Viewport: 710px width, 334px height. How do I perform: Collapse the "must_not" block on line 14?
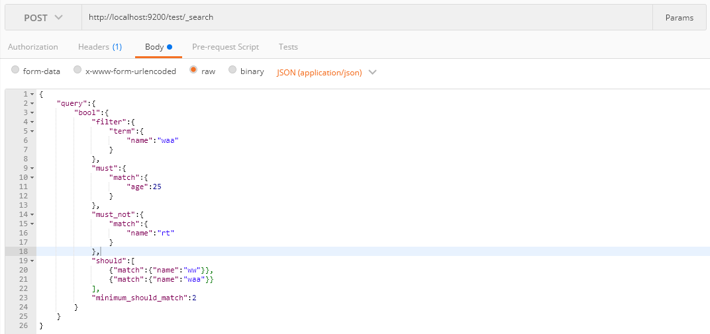point(32,215)
